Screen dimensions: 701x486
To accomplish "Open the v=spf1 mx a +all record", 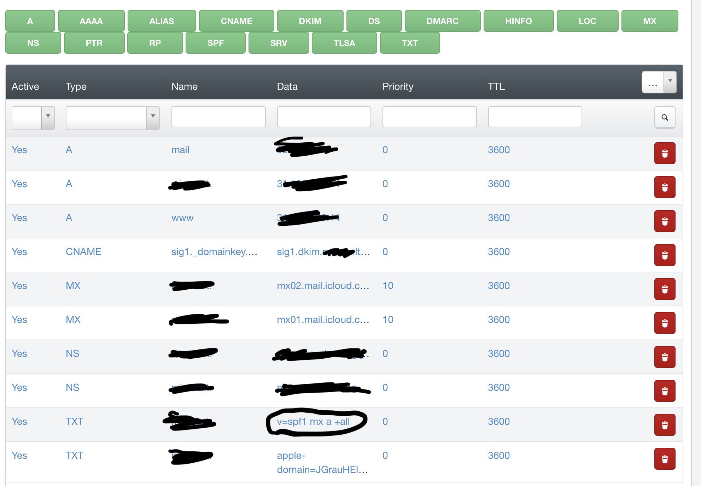I will point(313,422).
